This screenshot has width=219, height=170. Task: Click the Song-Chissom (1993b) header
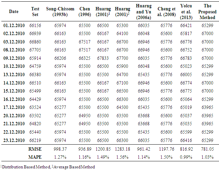pos(60,12)
